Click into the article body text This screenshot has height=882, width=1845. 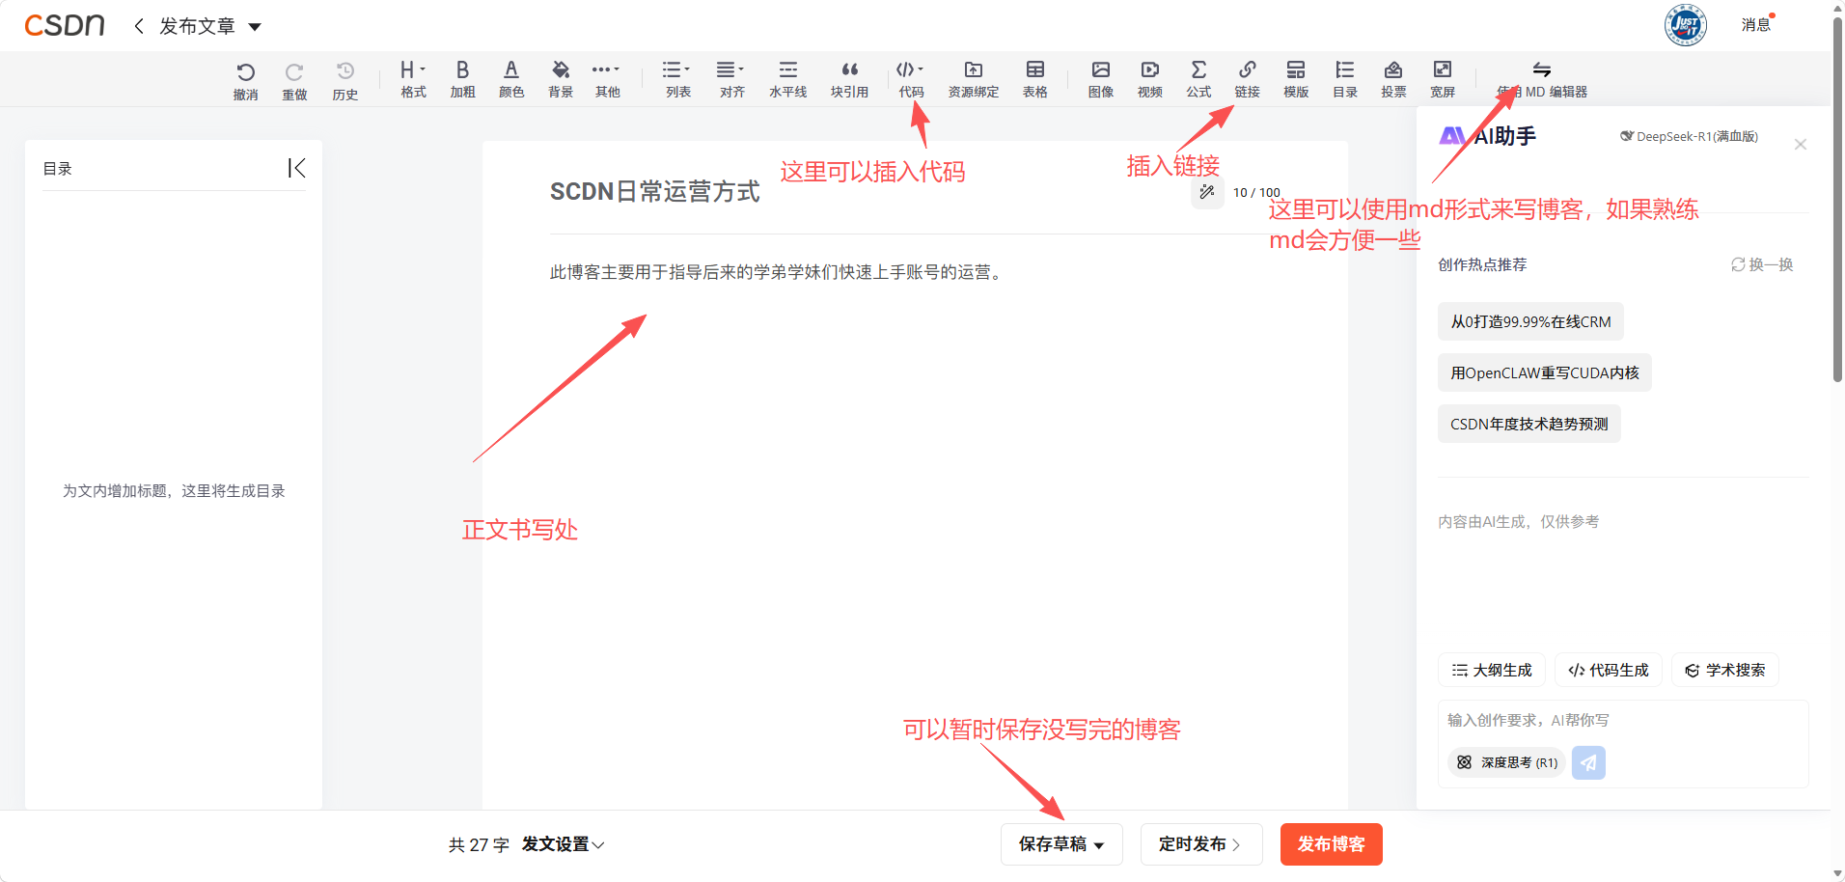[x=778, y=272]
